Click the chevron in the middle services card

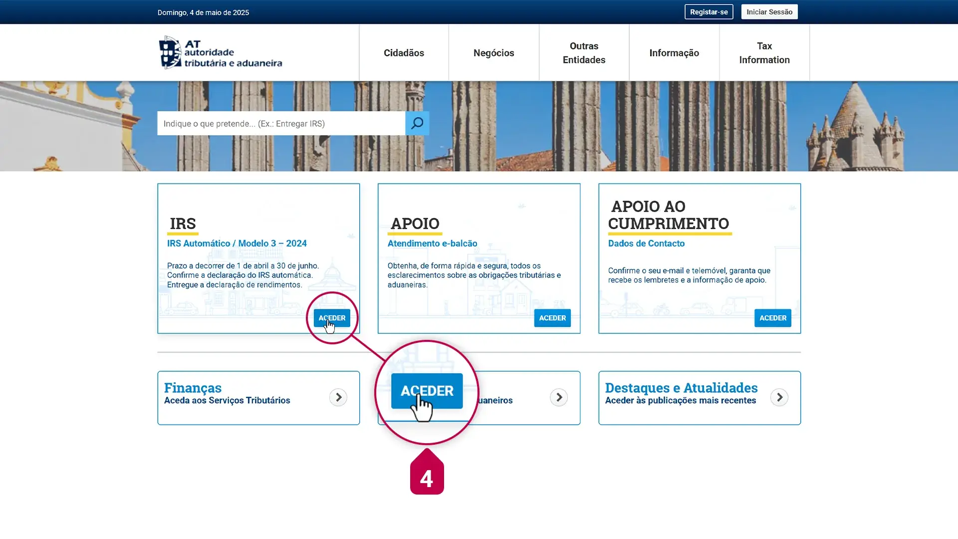[x=559, y=397]
